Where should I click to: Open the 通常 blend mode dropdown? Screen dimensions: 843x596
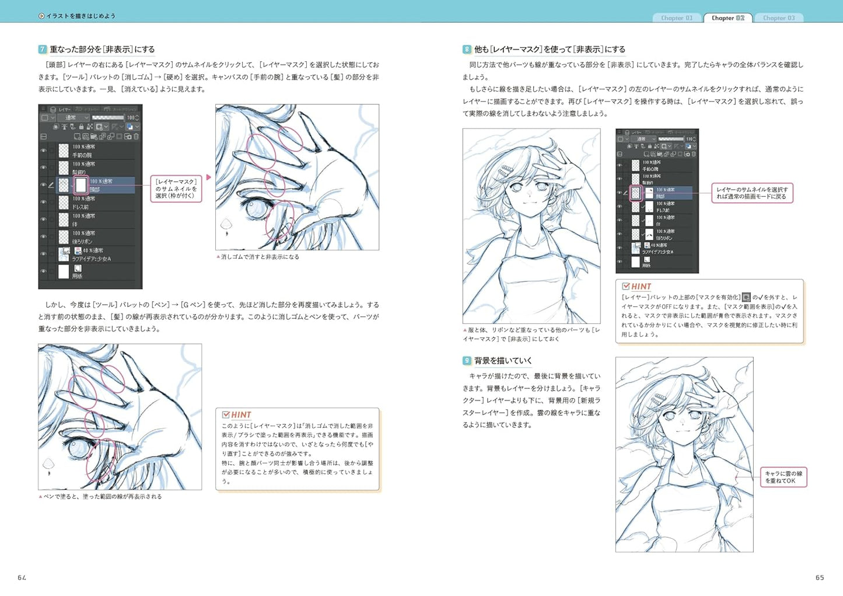pos(72,117)
